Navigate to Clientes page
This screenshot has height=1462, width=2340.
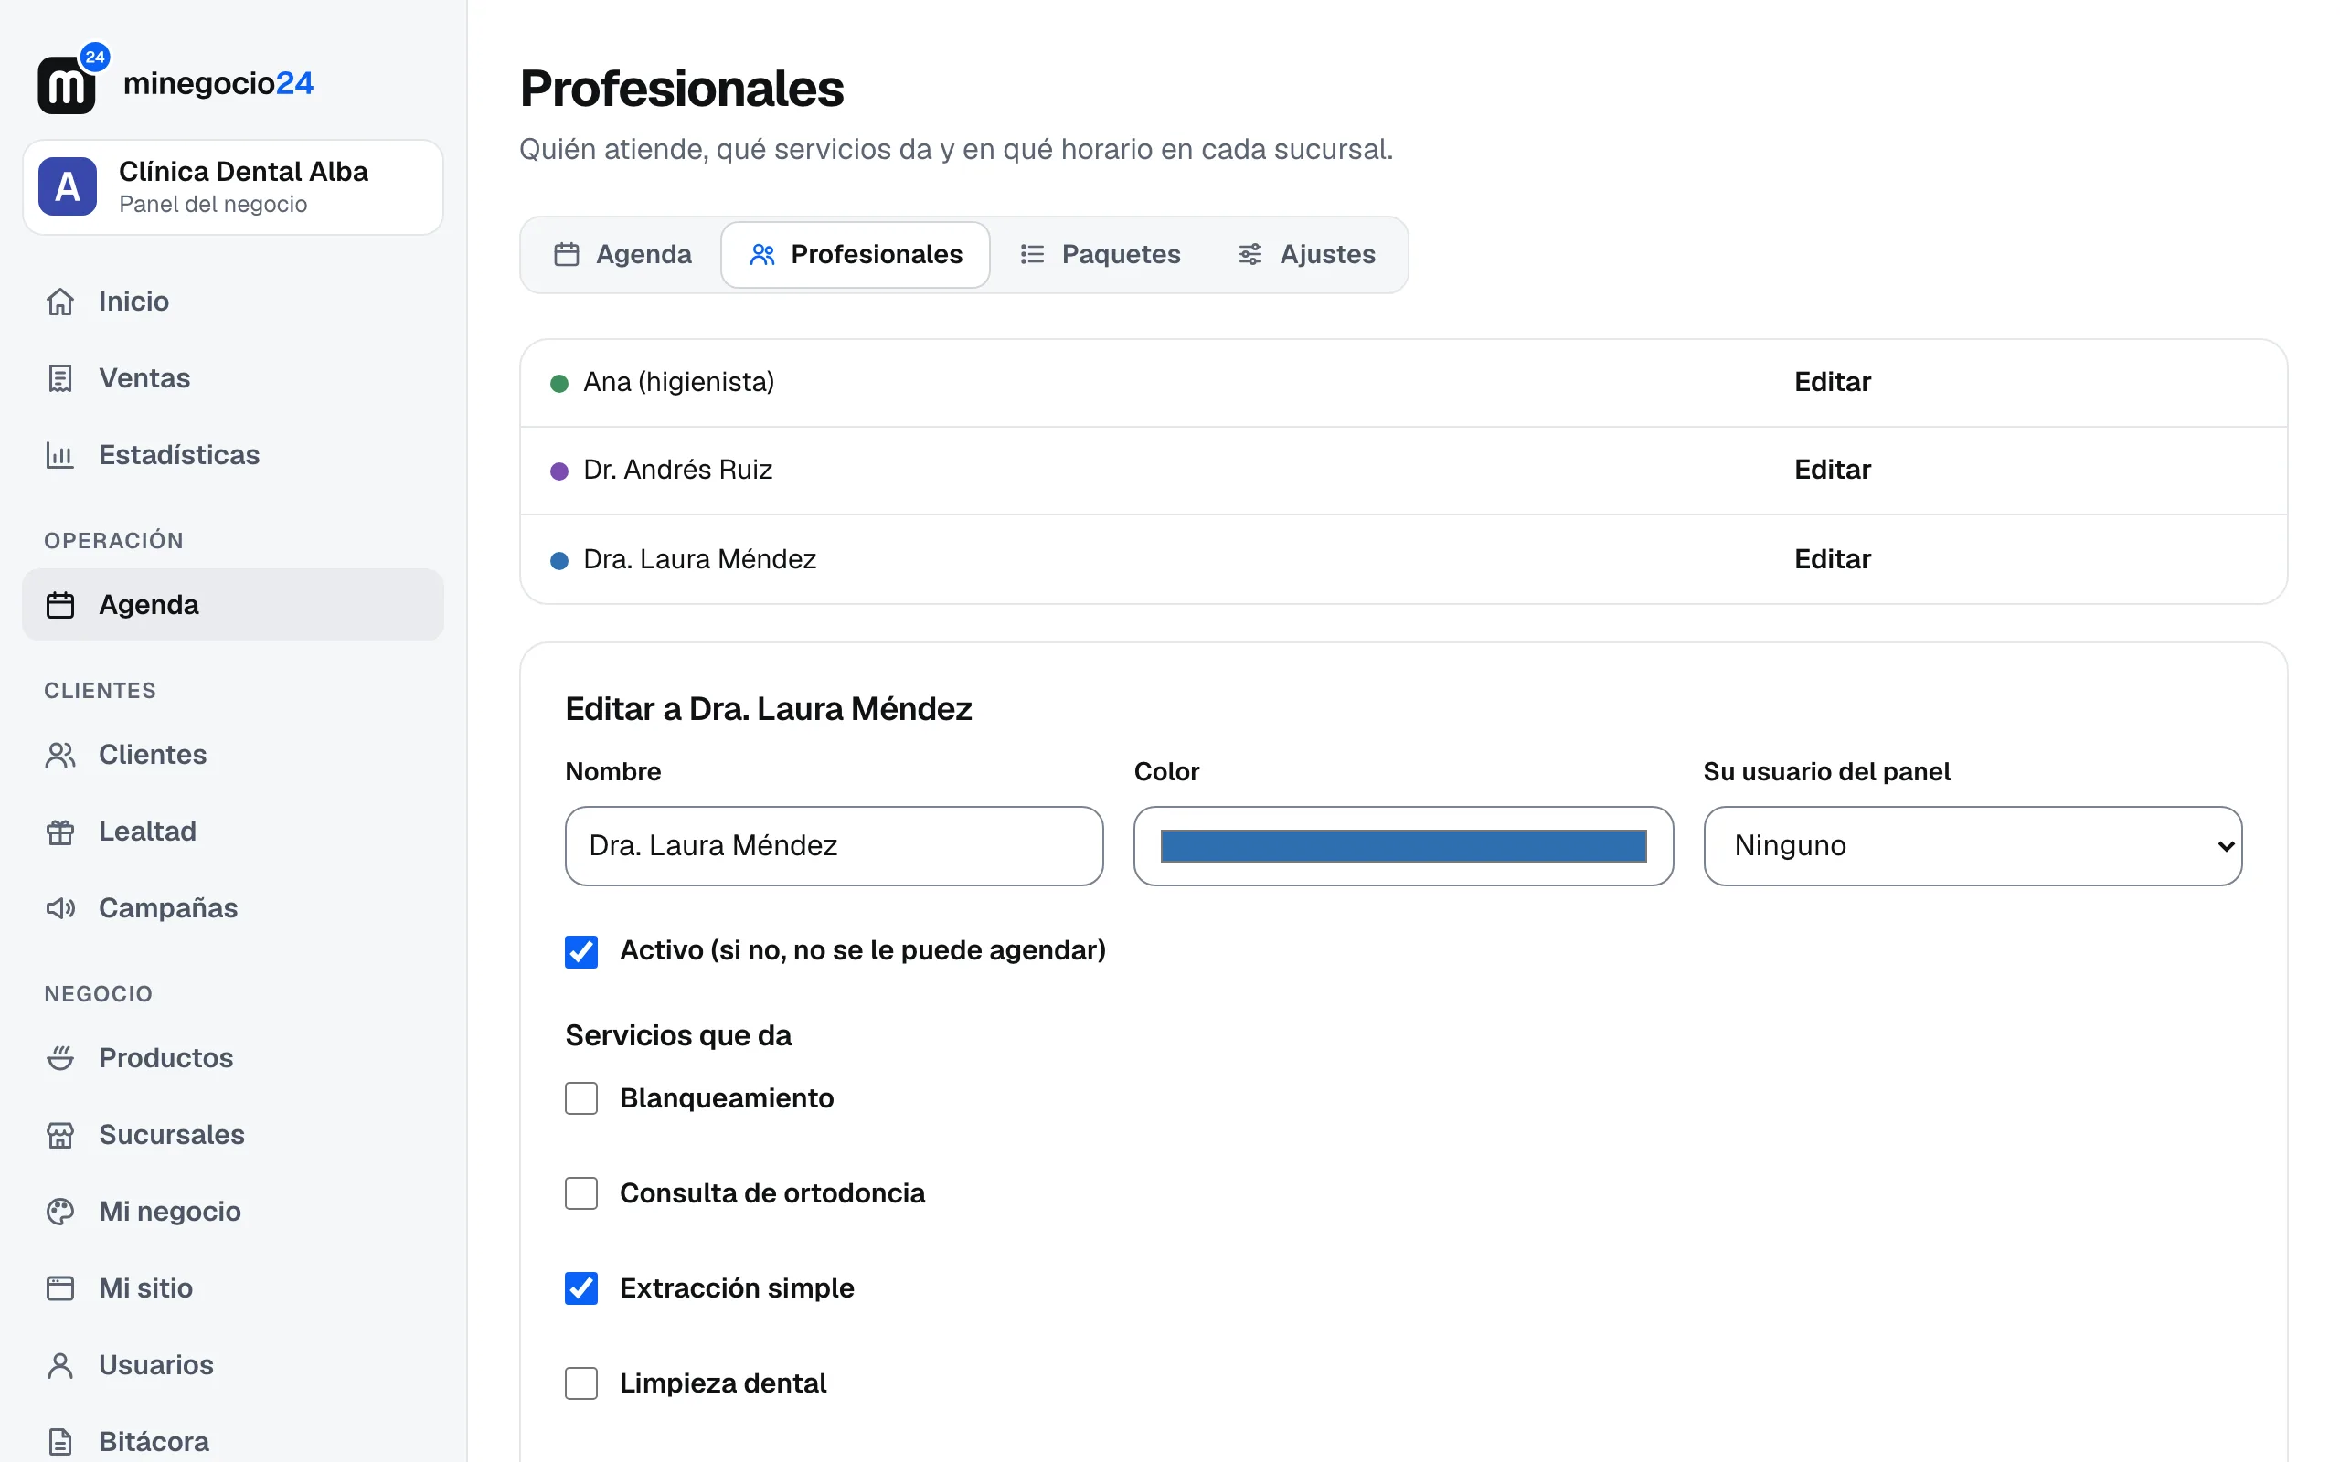[233, 755]
